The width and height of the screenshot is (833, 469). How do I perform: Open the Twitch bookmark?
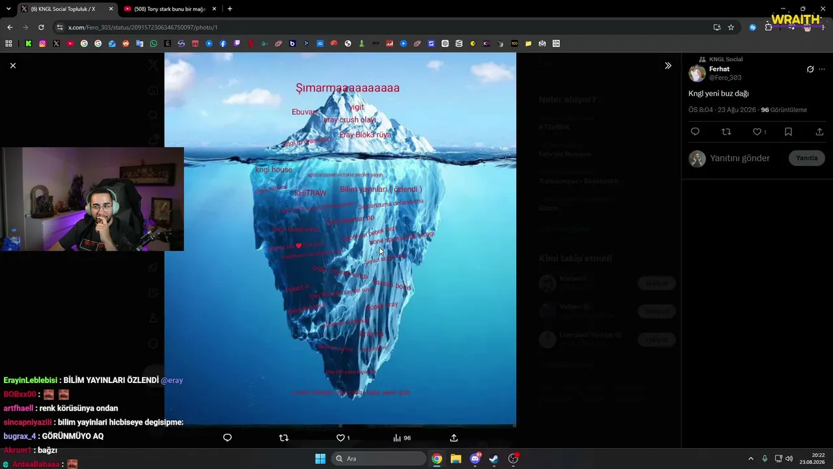tap(237, 44)
